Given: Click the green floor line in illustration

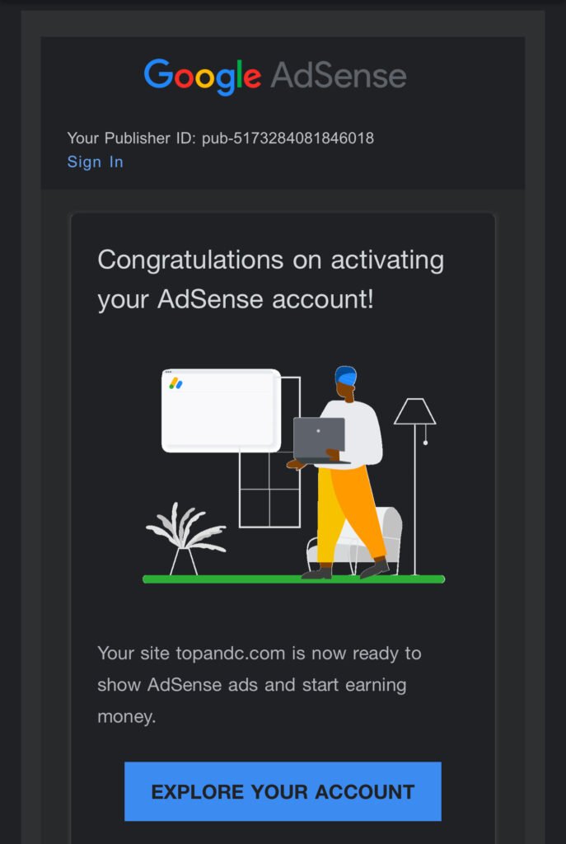Looking at the screenshot, I should (293, 579).
